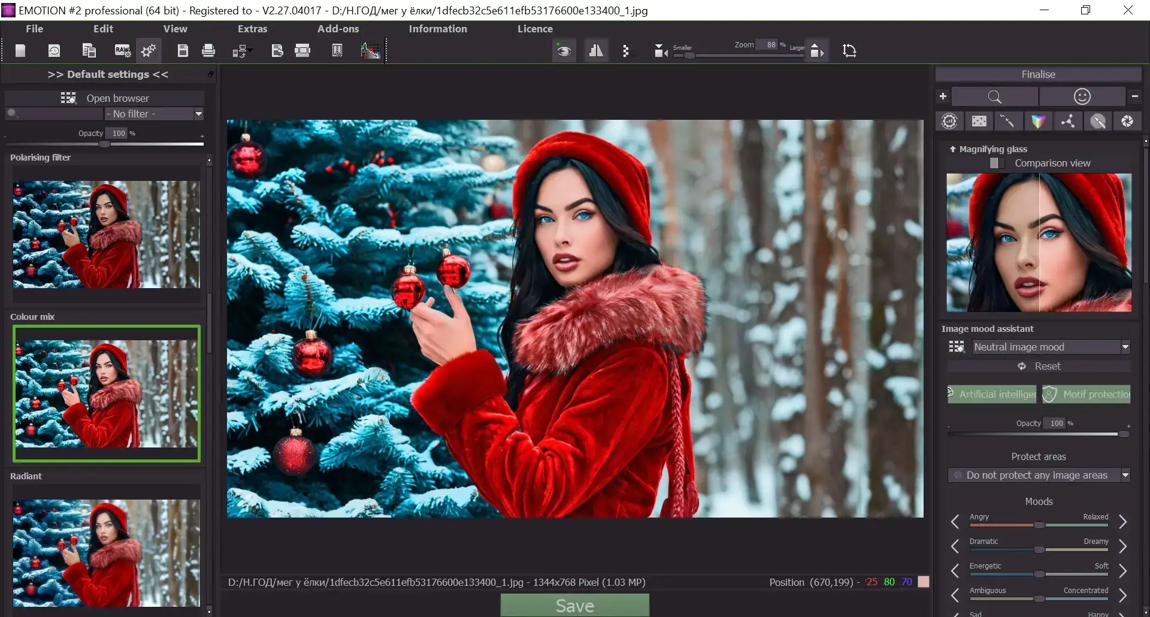Open the No filter dropdown
Image resolution: width=1150 pixels, height=617 pixels.
click(x=155, y=114)
